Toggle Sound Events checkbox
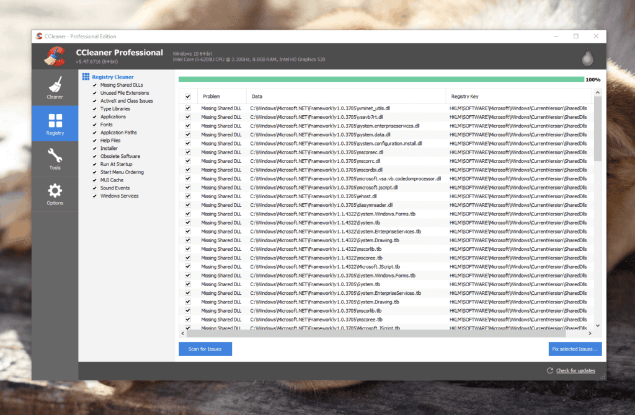635x415 pixels. (x=95, y=188)
